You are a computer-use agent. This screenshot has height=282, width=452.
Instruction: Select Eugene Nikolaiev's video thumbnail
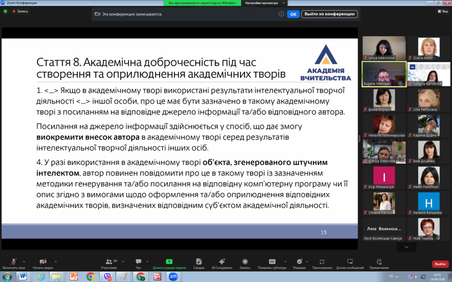(x=384, y=74)
